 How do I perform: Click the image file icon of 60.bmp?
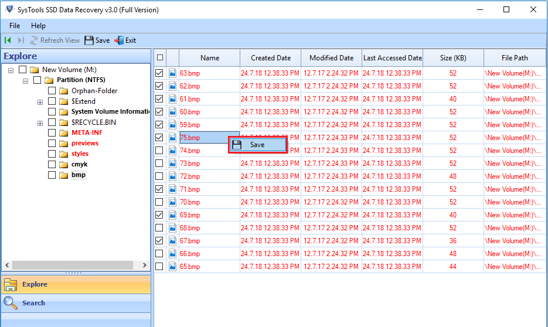pos(173,112)
